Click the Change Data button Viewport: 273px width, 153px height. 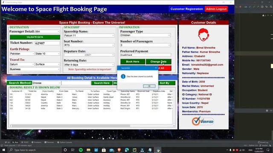158,62
